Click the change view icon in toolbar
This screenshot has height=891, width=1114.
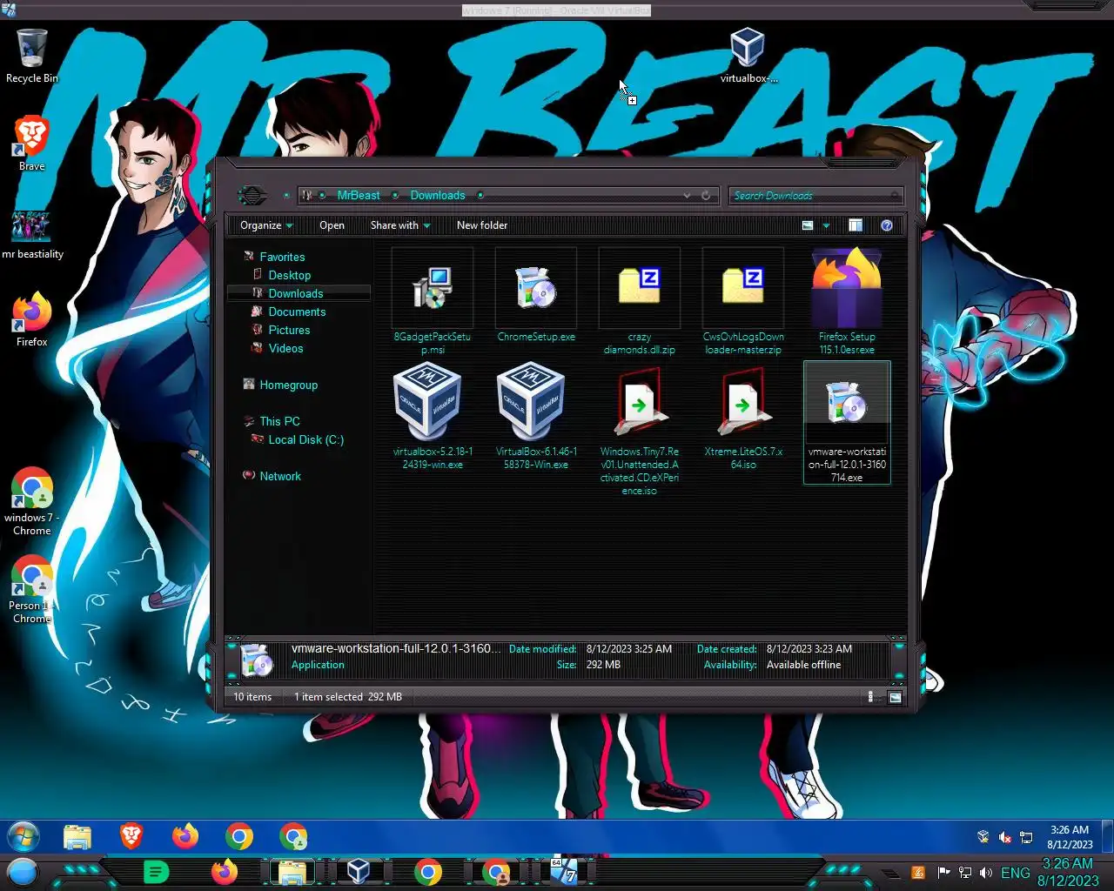click(808, 225)
